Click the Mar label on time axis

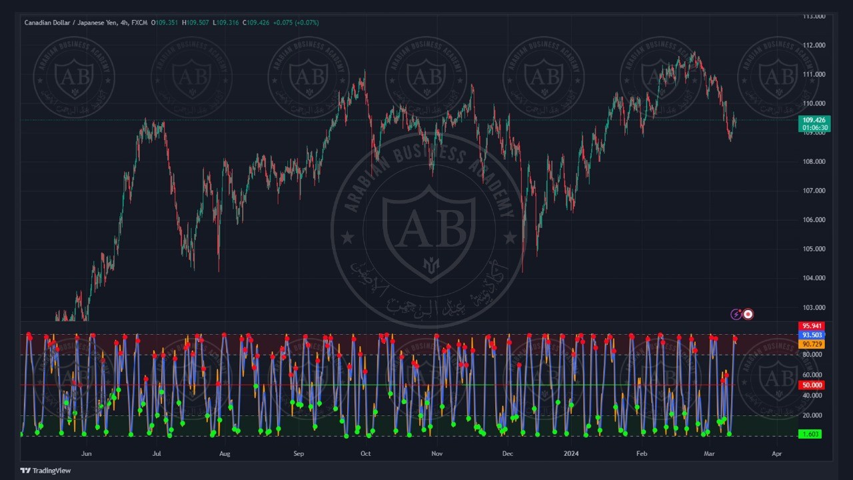(x=709, y=454)
